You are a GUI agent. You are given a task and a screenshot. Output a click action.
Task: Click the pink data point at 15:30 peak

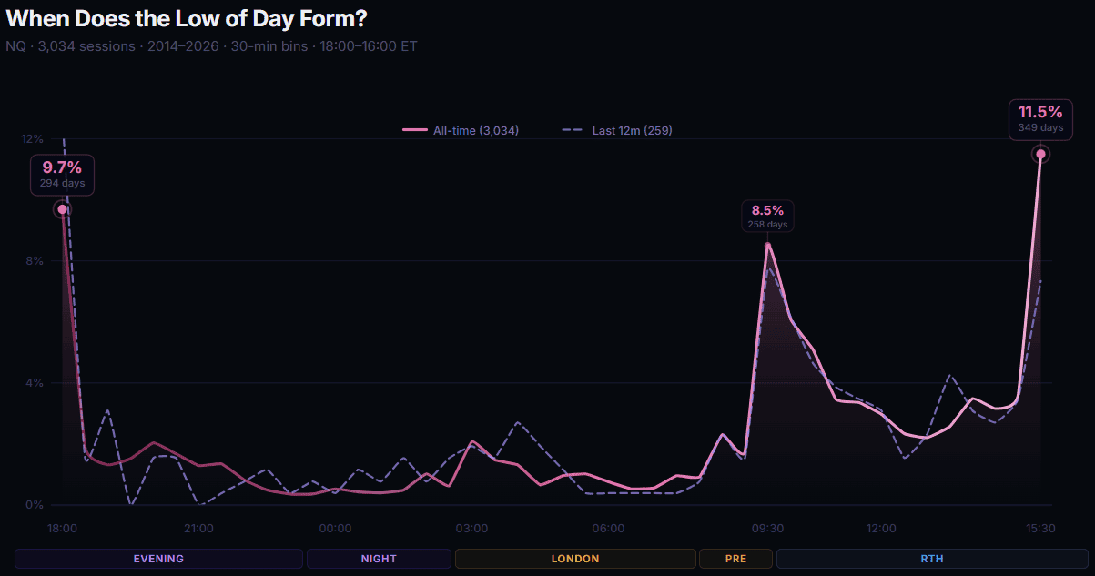(x=1040, y=155)
